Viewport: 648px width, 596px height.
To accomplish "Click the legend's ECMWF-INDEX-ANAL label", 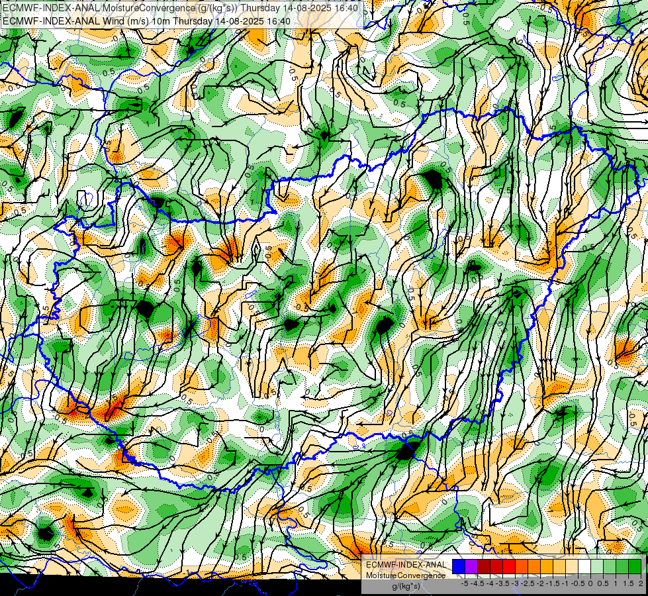I will [x=406, y=565].
